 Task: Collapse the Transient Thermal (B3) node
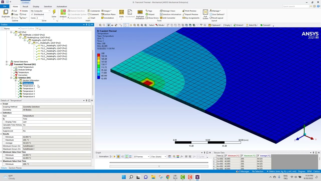(7, 64)
